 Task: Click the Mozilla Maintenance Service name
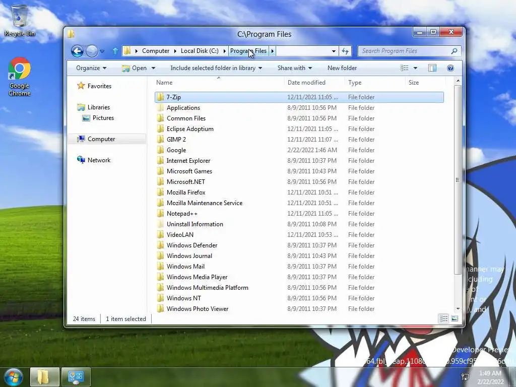(205, 203)
